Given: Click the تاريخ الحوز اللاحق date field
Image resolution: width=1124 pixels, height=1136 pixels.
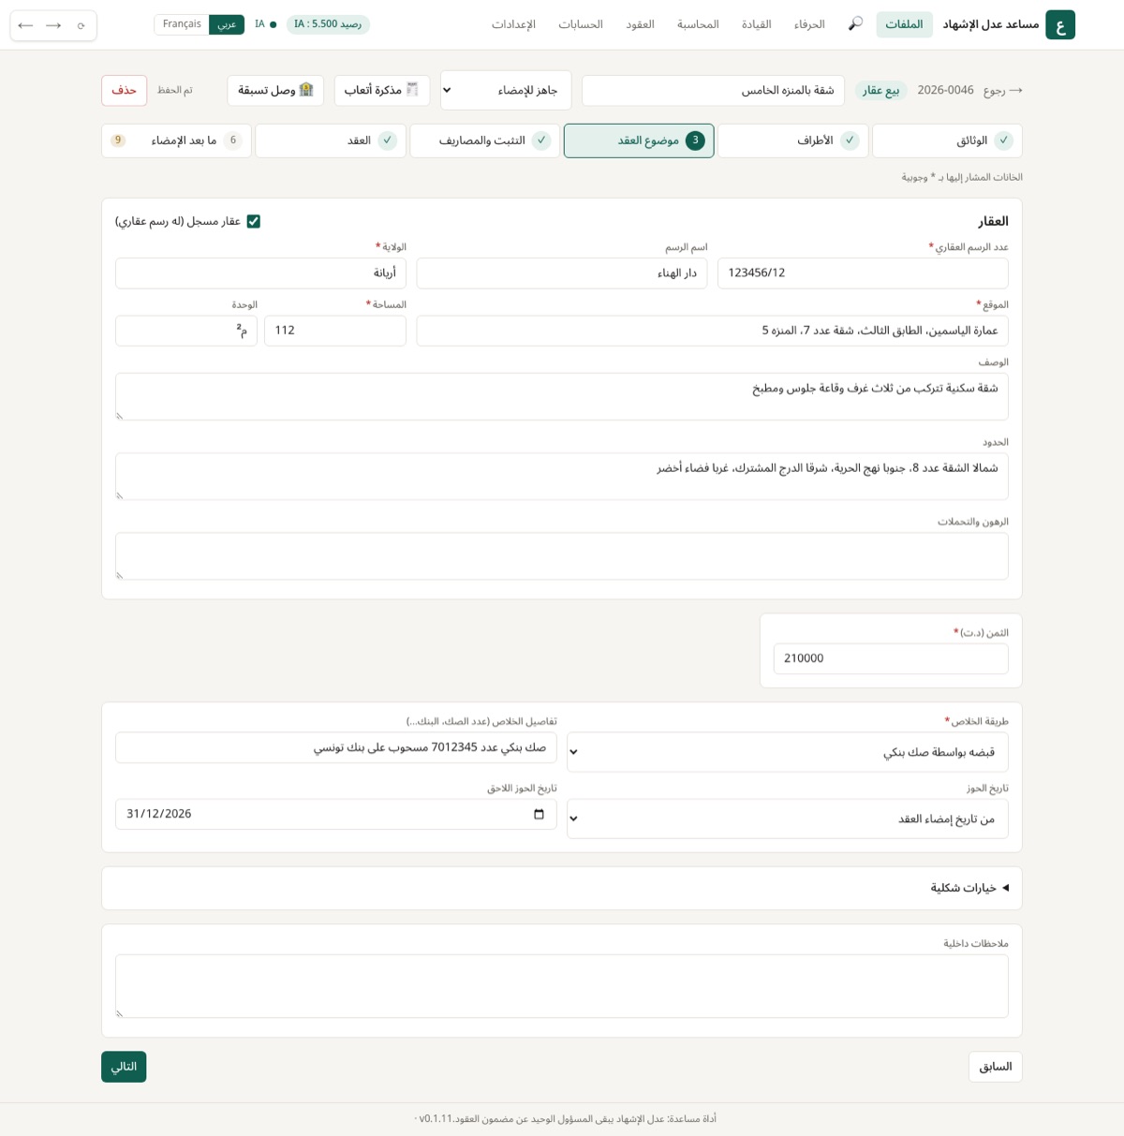Looking at the screenshot, I should tap(336, 815).
